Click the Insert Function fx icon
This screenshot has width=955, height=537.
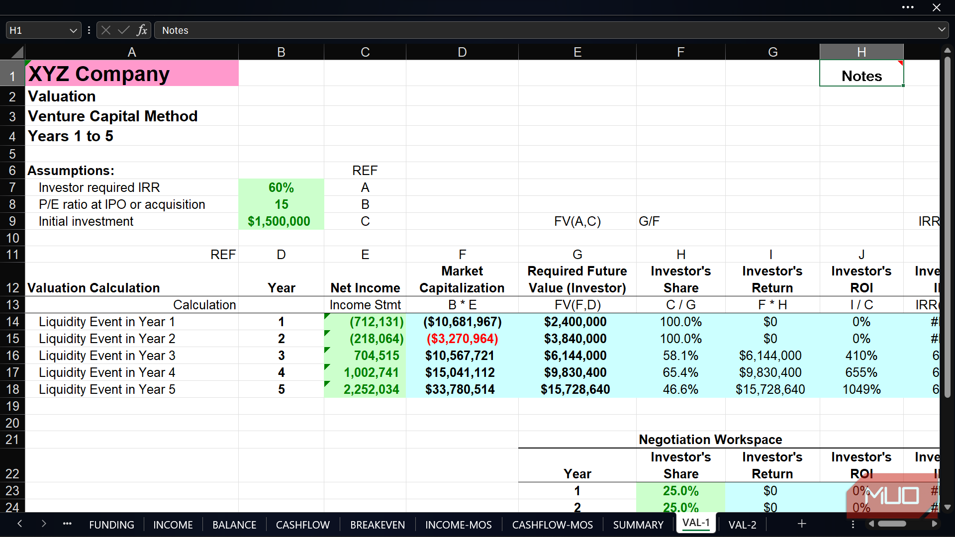[x=142, y=30]
